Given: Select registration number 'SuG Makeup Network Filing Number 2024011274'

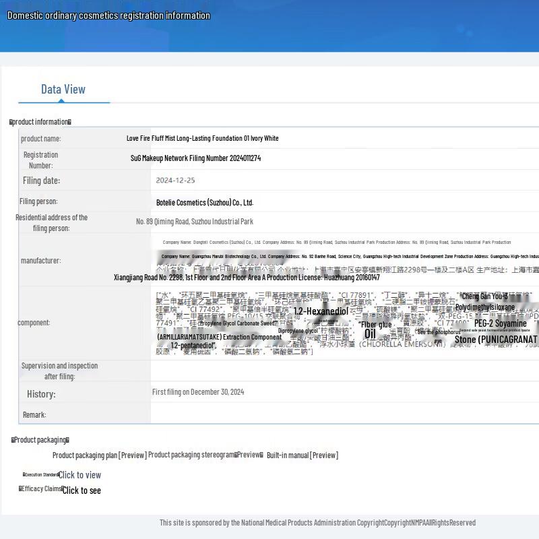Looking at the screenshot, I should (x=195, y=158).
